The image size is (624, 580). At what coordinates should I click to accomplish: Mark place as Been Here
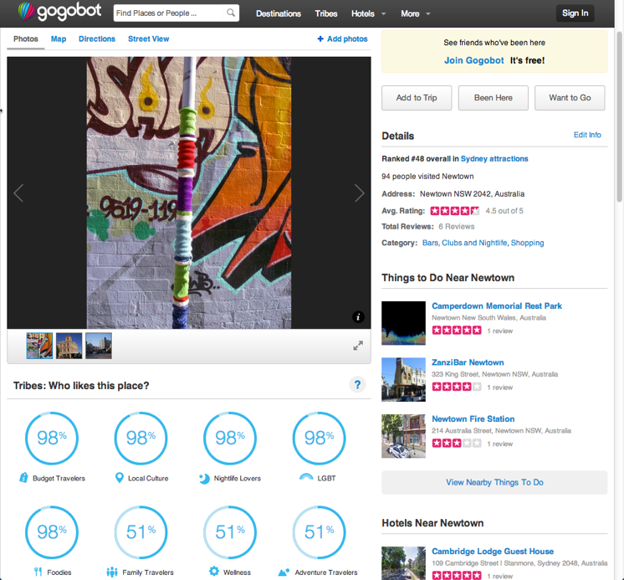pos(494,98)
